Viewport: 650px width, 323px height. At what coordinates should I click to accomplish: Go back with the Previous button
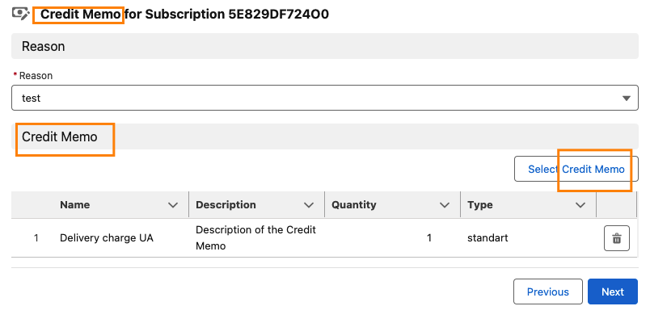coord(547,292)
